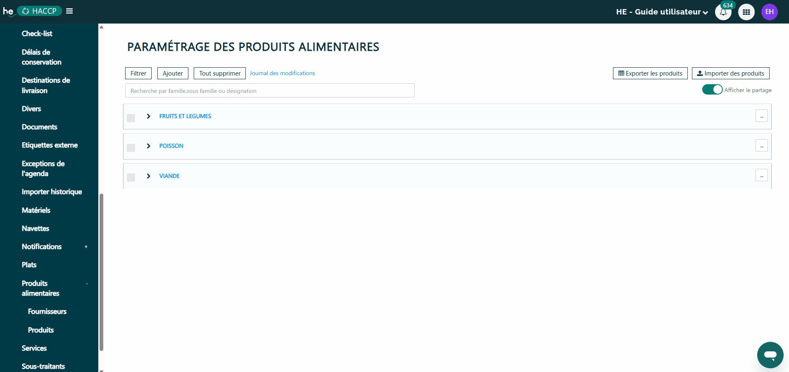Click the HACCP module badge

pyautogui.click(x=40, y=11)
